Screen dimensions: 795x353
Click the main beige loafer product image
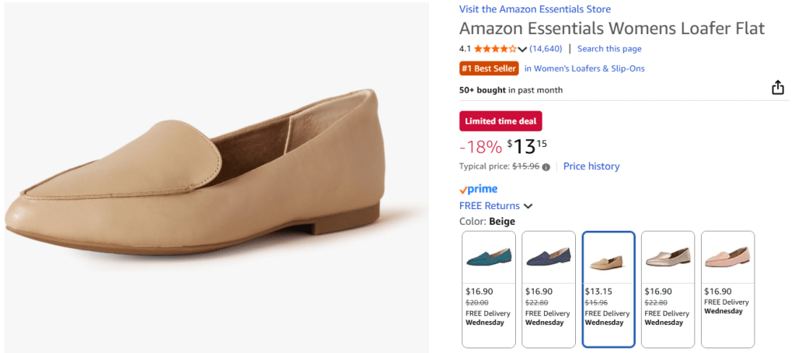[214, 177]
